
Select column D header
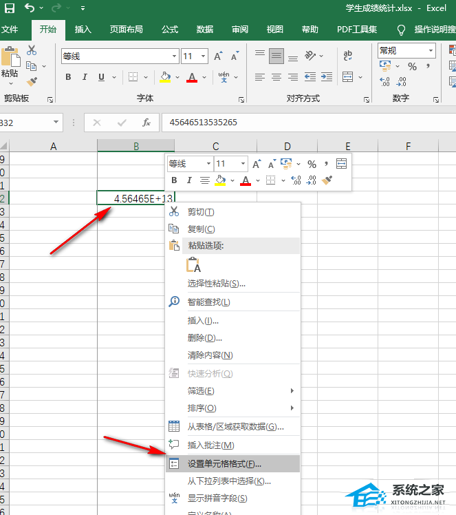point(287,146)
